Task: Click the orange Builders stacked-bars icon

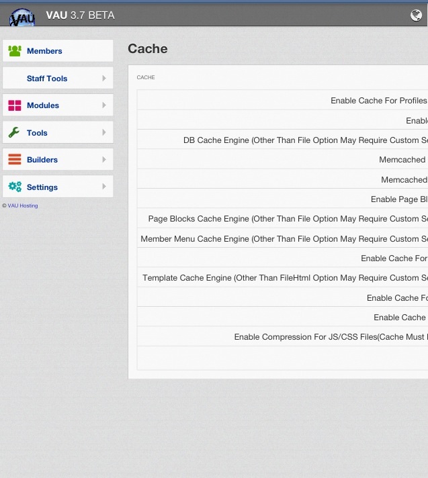Action: [15, 160]
